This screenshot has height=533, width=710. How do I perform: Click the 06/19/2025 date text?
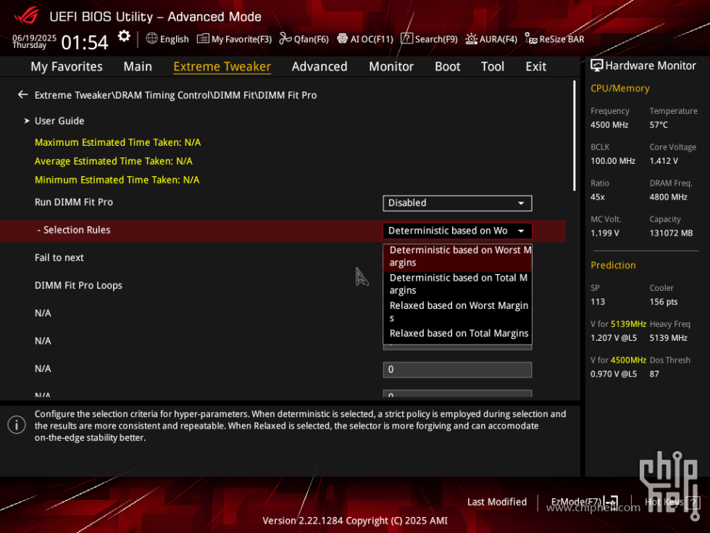tap(35, 38)
